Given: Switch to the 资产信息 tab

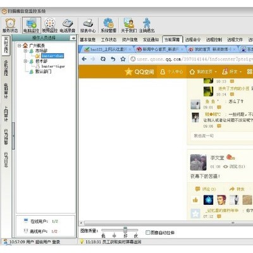Looking at the screenshot, I should click(130, 39).
